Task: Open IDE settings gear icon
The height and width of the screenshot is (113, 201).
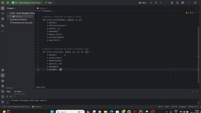Action: [182, 3]
